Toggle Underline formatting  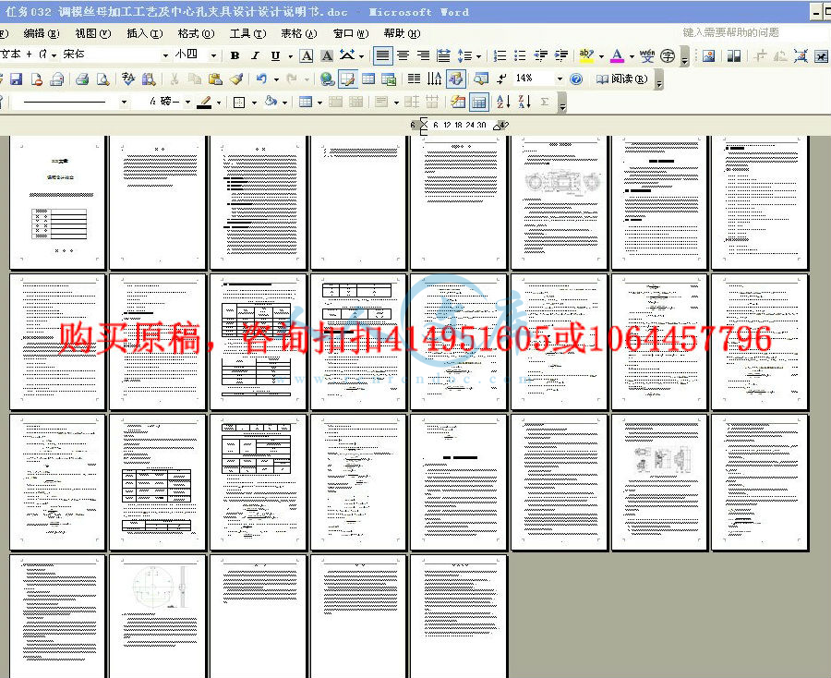(275, 55)
